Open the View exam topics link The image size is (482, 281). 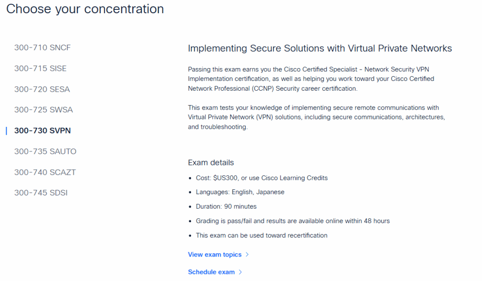pos(215,255)
